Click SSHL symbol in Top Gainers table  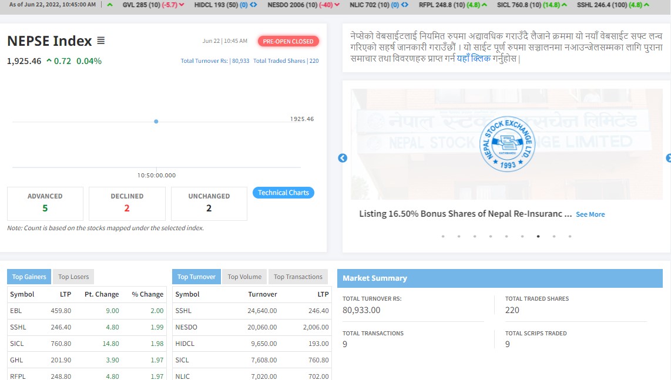click(x=18, y=327)
